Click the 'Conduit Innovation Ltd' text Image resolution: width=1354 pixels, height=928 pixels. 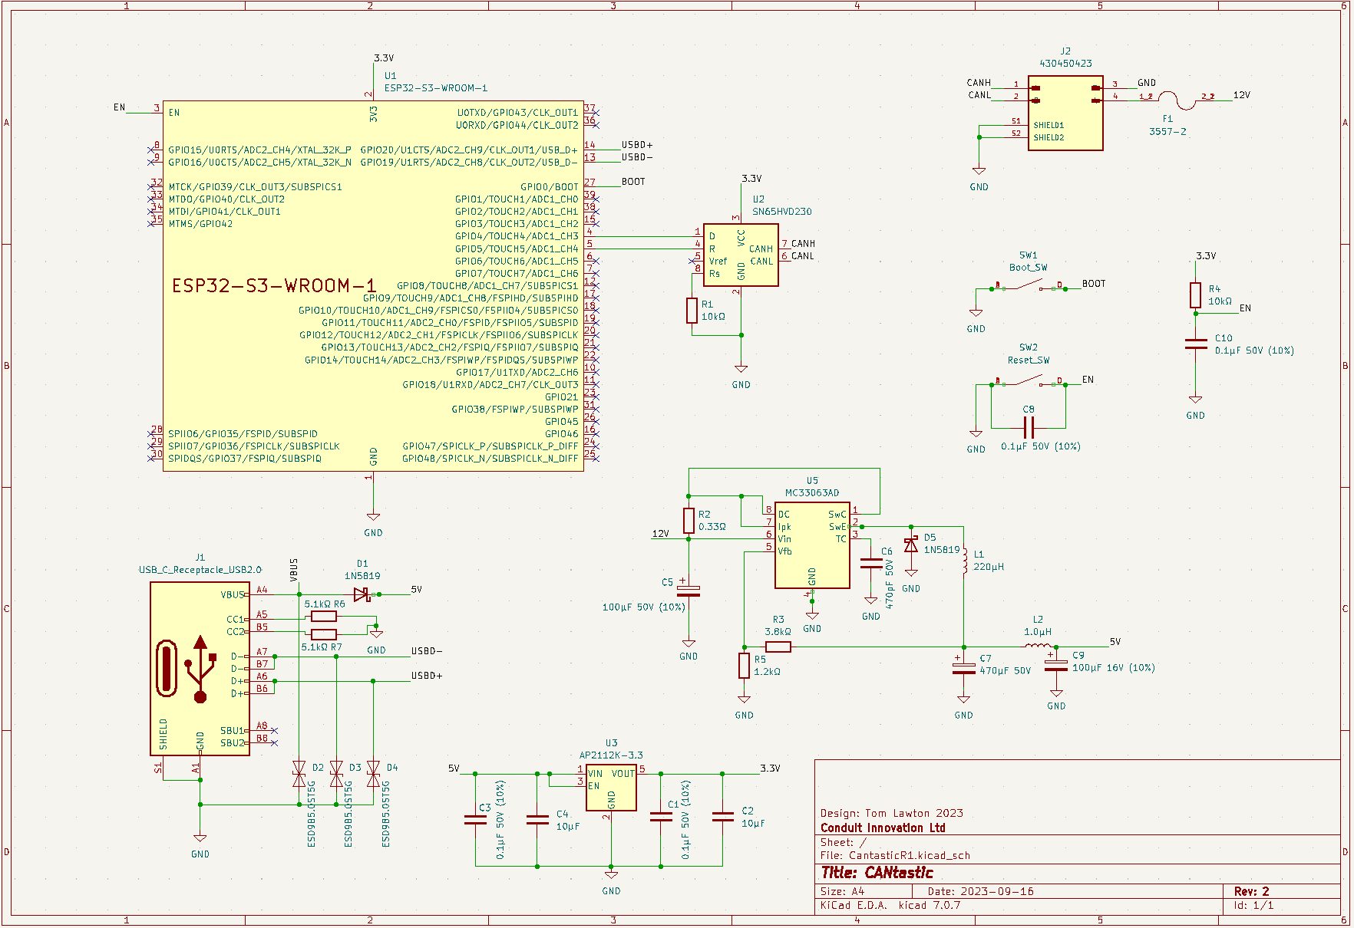pos(883,828)
